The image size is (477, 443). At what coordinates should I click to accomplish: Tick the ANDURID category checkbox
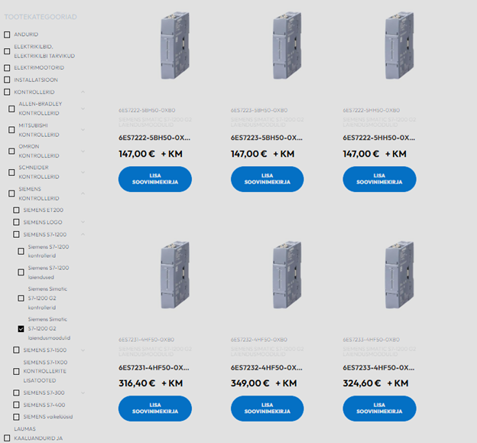8,34
